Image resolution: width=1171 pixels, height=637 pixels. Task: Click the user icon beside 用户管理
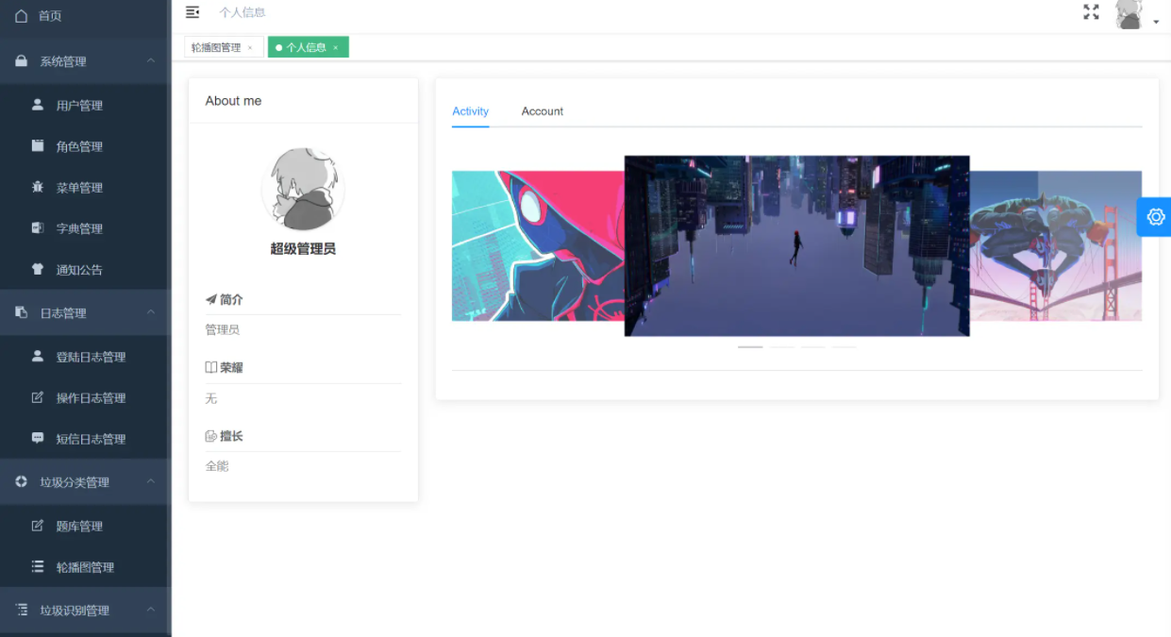[x=38, y=105]
